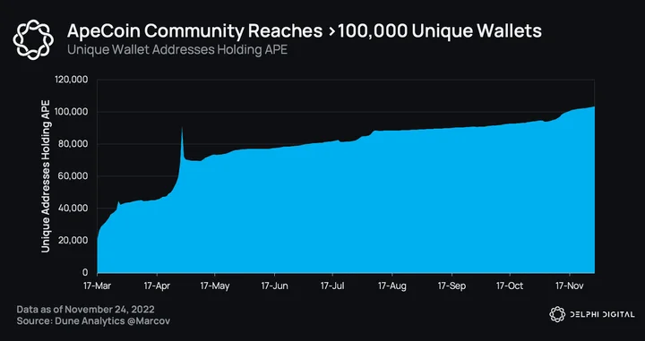Screen dimensions: 645x341
Task: Click the 17-May x-axis date label
Action: 214,286
